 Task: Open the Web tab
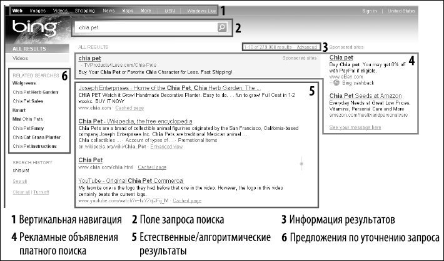click(x=18, y=11)
